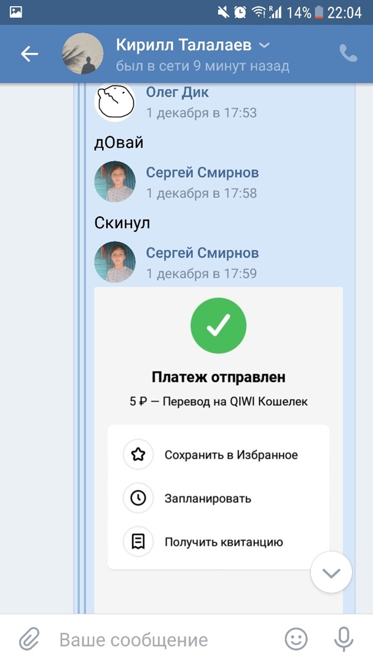Open Сергей Смирнов name above Скинул
This screenshot has height=664, width=373.
coord(202,173)
